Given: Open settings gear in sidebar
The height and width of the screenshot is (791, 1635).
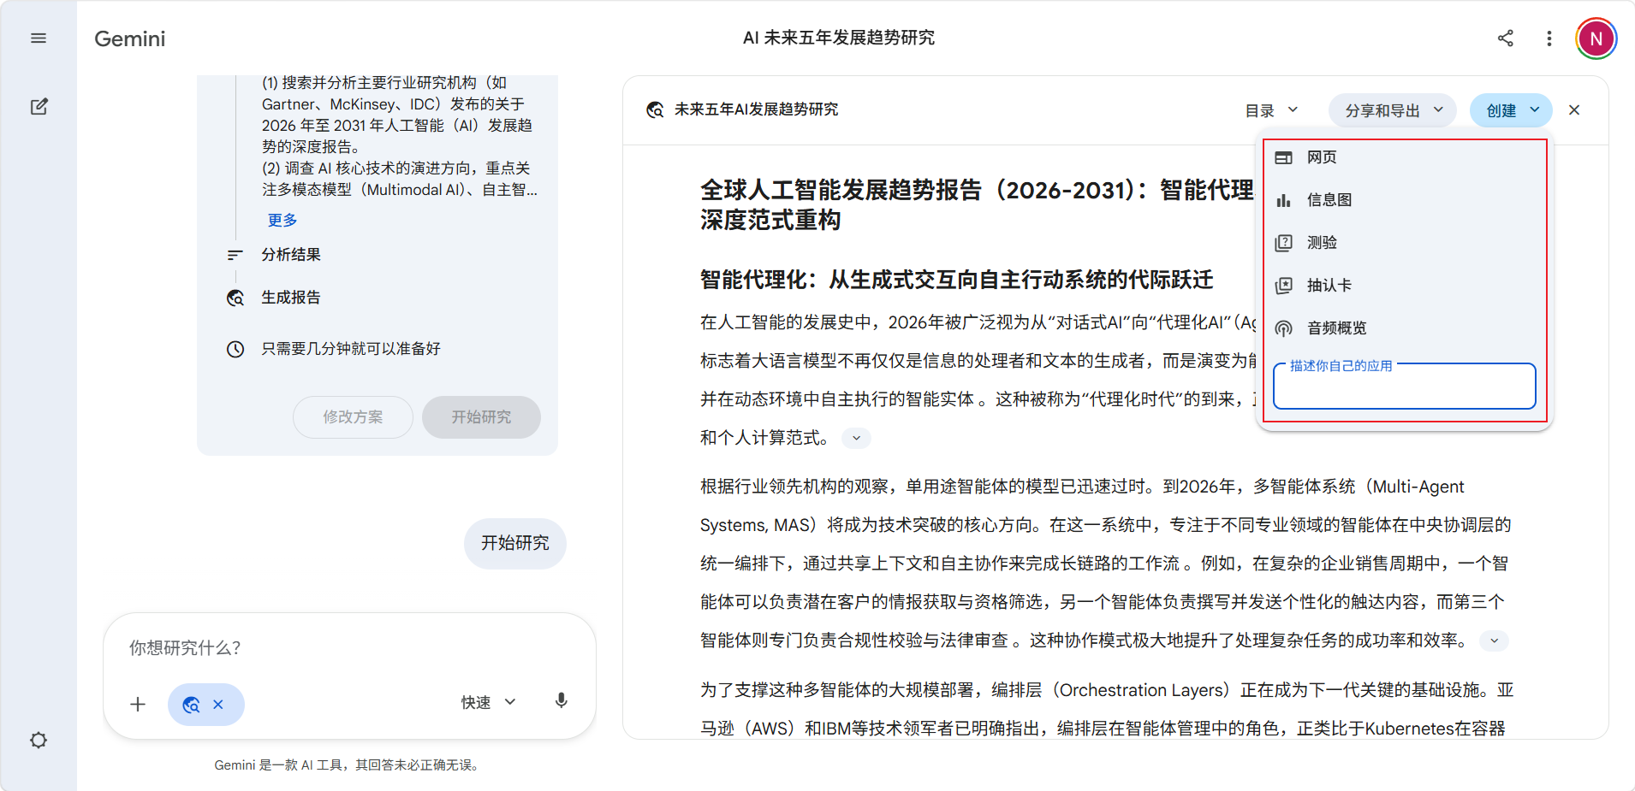Looking at the screenshot, I should click(x=39, y=740).
